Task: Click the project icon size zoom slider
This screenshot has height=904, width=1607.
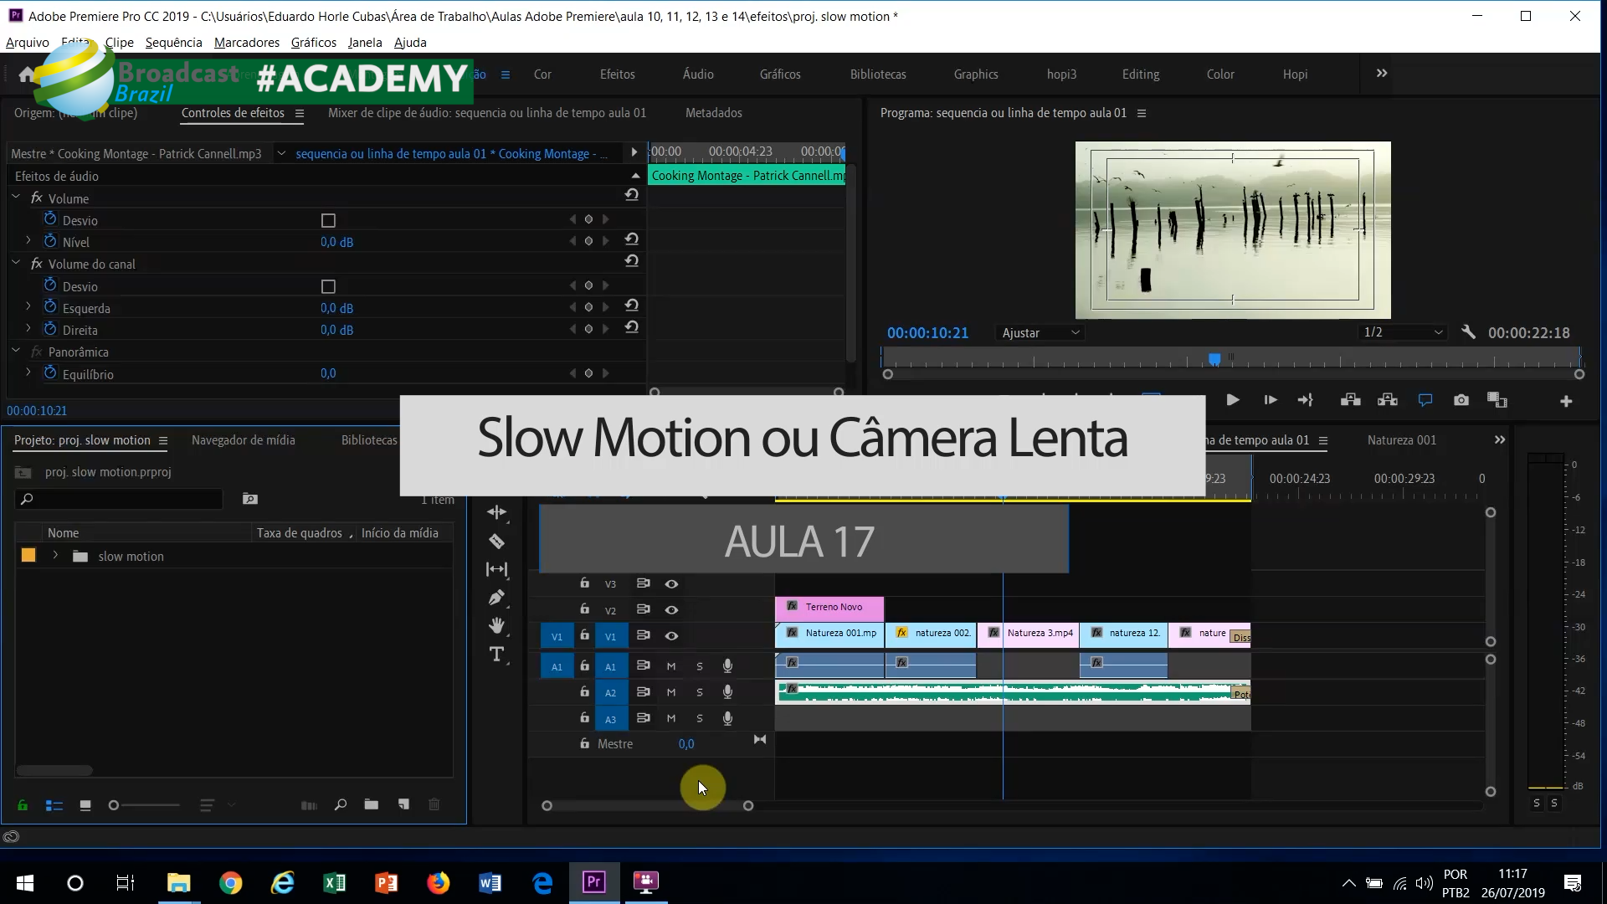Action: point(115,805)
